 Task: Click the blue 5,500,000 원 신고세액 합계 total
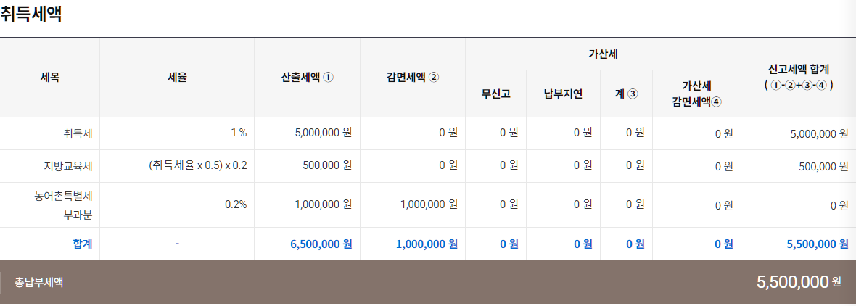point(818,244)
